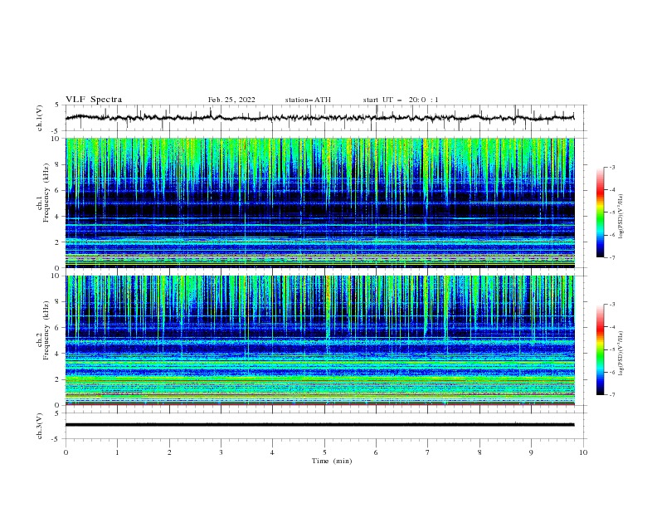The height and width of the screenshot is (508, 657).
Task: Click the "5" tick on the time axis
Action: click(x=324, y=452)
